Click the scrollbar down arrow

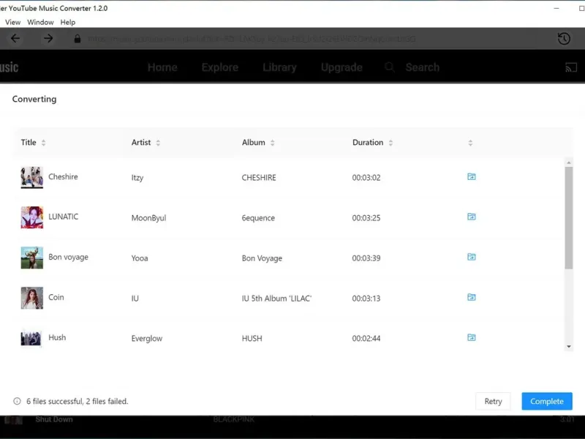point(569,346)
